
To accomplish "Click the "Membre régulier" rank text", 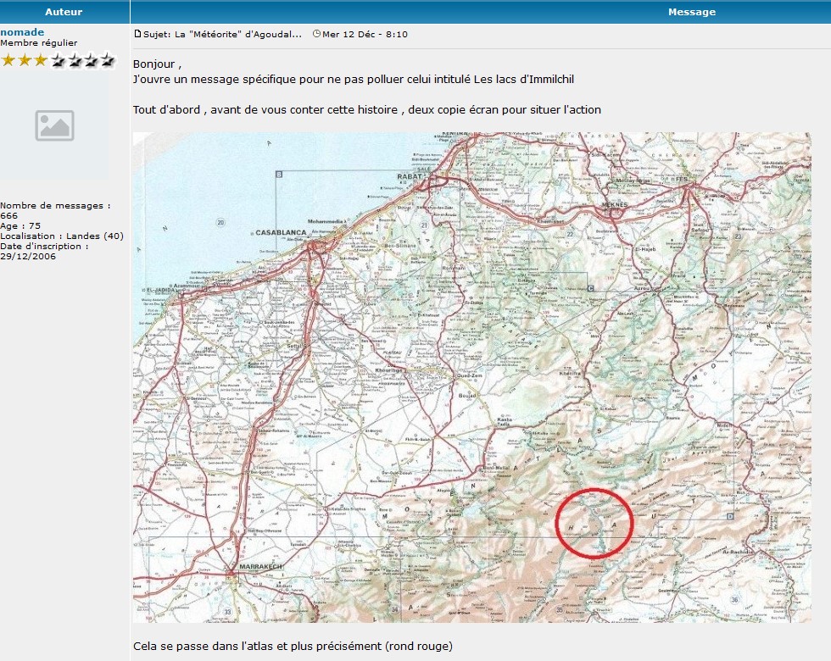I will 39,43.
